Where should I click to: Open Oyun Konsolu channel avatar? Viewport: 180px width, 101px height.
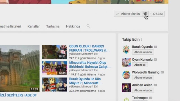coord(126,62)
